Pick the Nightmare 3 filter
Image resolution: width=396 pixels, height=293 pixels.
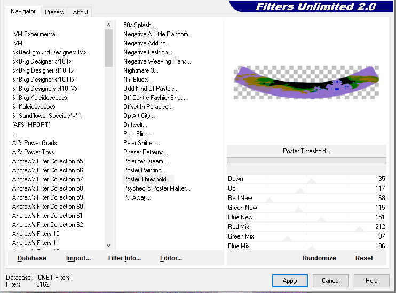(140, 70)
